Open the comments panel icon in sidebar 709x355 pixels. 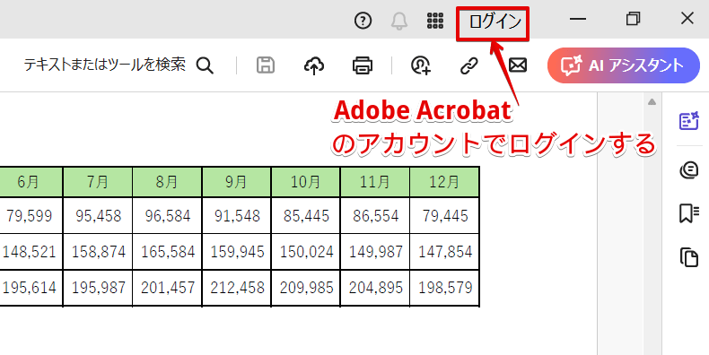(689, 170)
